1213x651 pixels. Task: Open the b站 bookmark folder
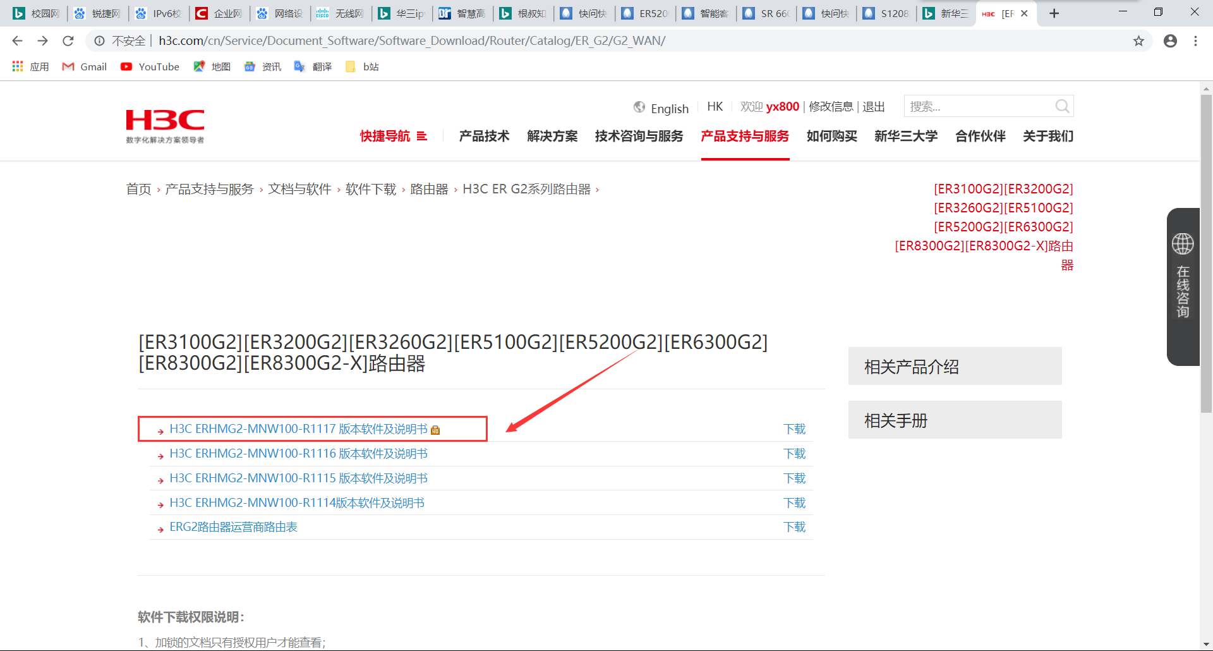(x=363, y=66)
